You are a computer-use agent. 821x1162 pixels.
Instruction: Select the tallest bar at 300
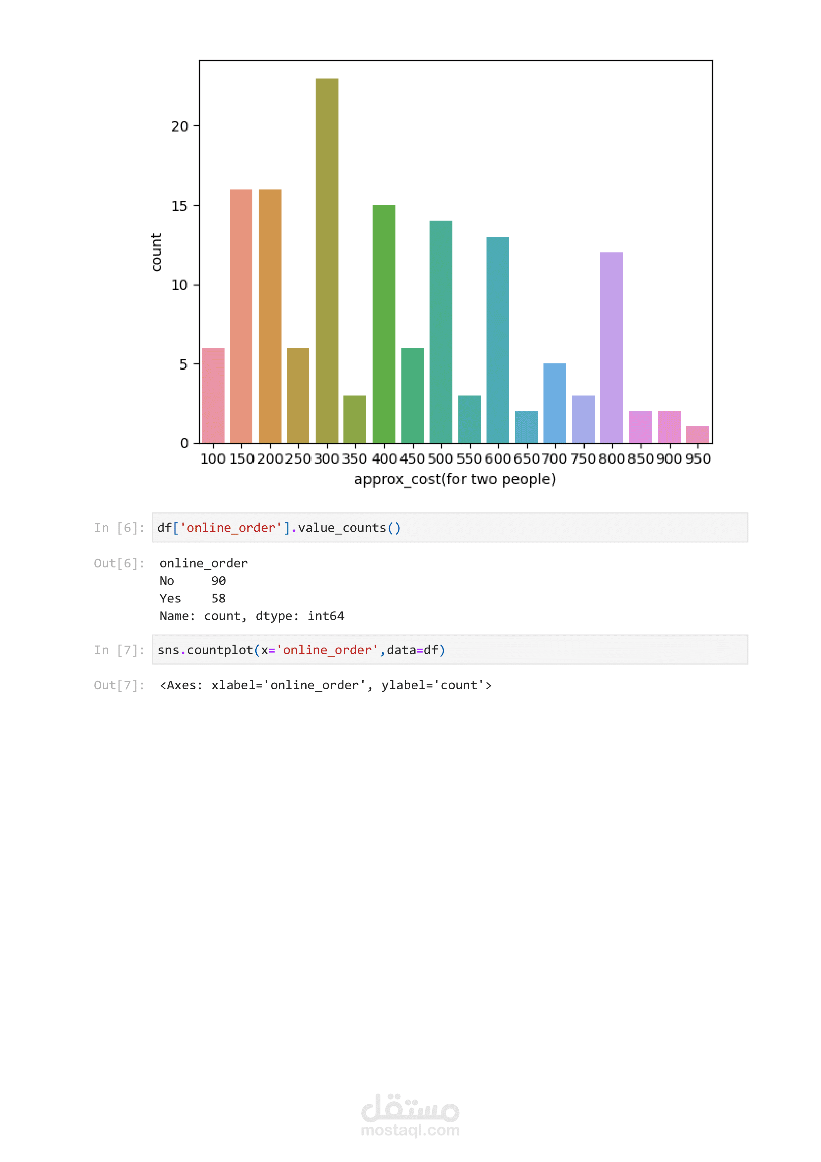click(x=327, y=261)
